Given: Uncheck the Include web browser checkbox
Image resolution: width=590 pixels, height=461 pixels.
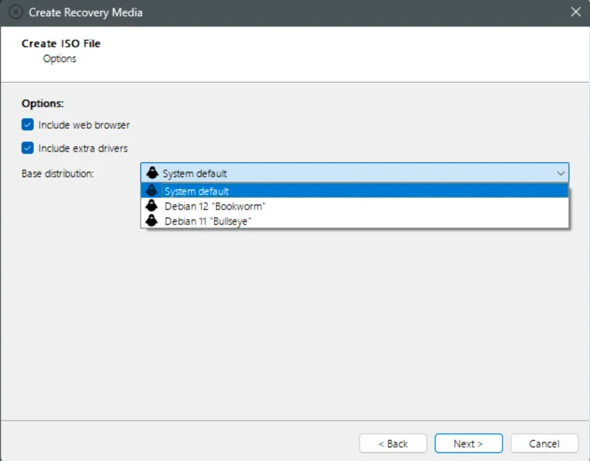Looking at the screenshot, I should [28, 125].
